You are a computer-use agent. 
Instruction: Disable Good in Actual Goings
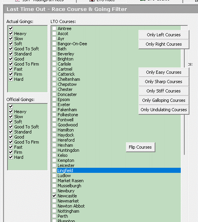pyautogui.click(x=11, y=59)
